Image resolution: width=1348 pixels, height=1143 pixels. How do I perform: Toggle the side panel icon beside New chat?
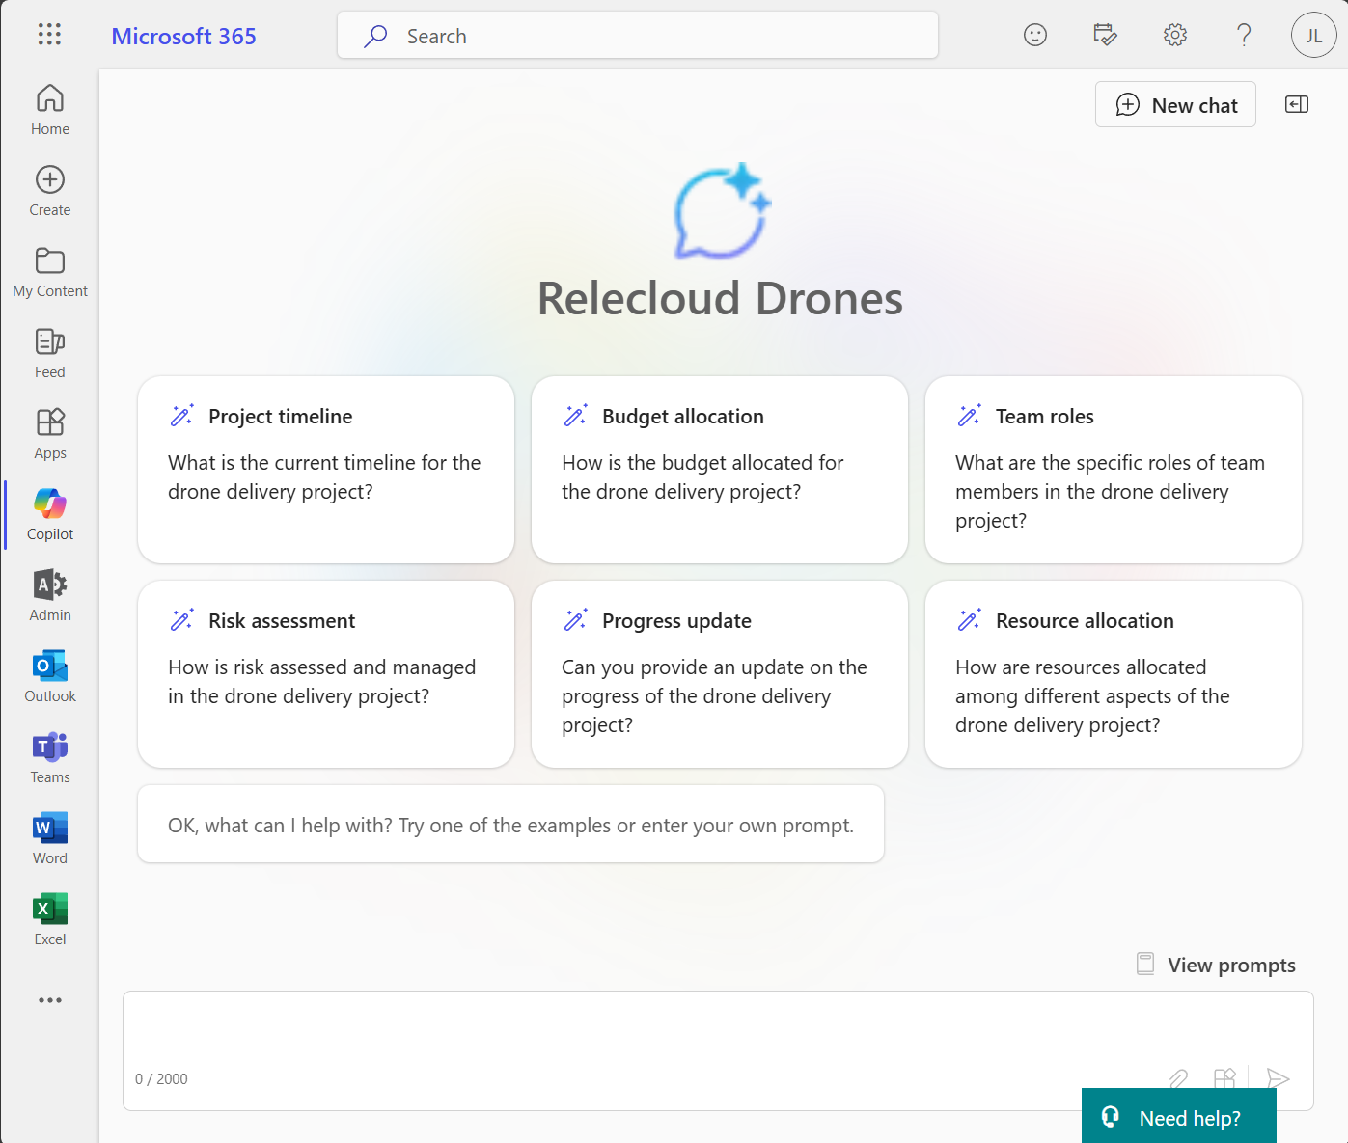coord(1297,104)
